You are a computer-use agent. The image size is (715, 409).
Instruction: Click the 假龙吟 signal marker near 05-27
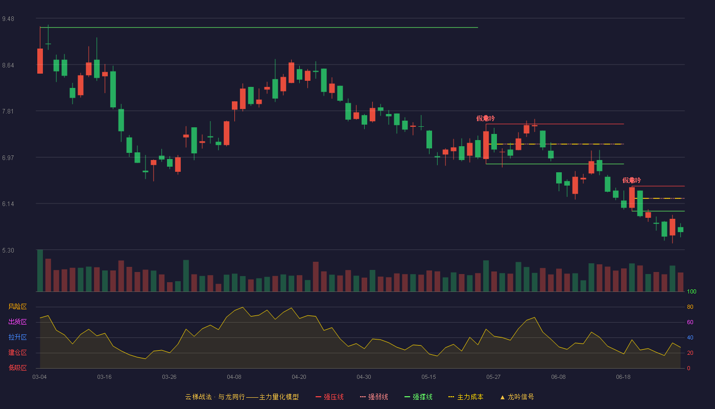[486, 118]
